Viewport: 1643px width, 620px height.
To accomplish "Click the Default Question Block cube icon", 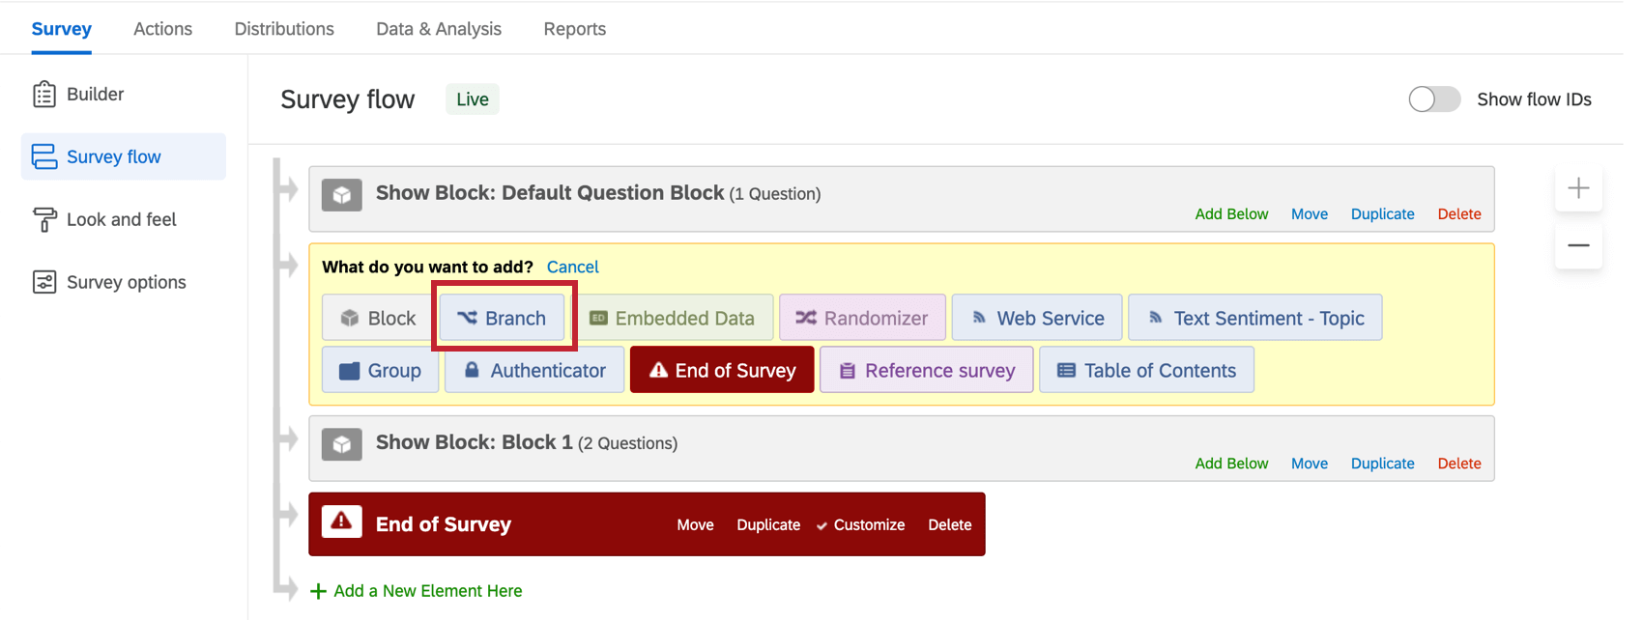I will point(342,194).
